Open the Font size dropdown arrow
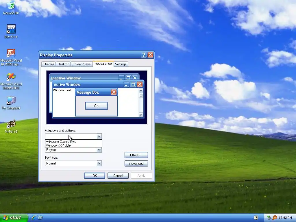 click(x=99, y=163)
